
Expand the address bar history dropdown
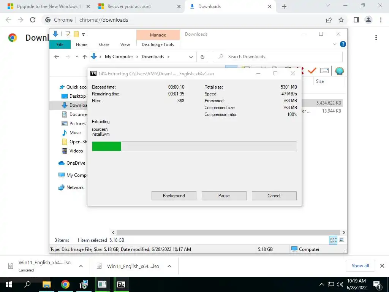[191, 57]
